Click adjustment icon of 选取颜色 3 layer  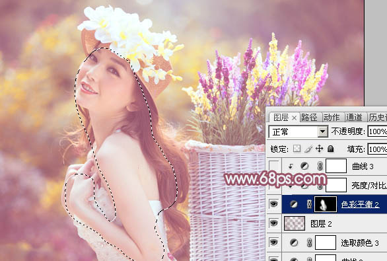tap(293, 242)
